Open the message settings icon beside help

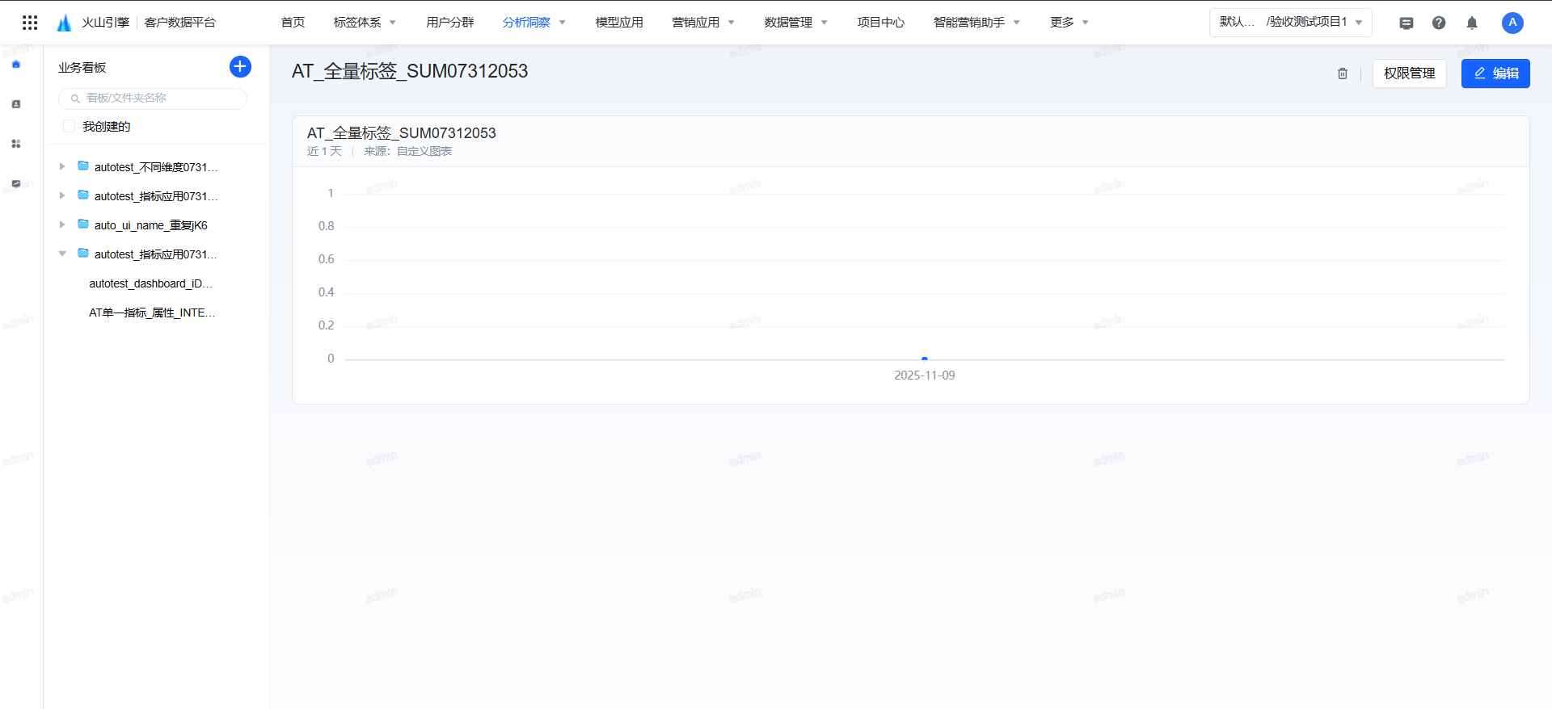pos(1406,23)
